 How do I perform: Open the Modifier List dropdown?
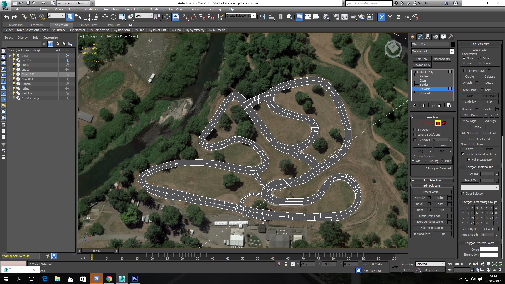(x=451, y=51)
